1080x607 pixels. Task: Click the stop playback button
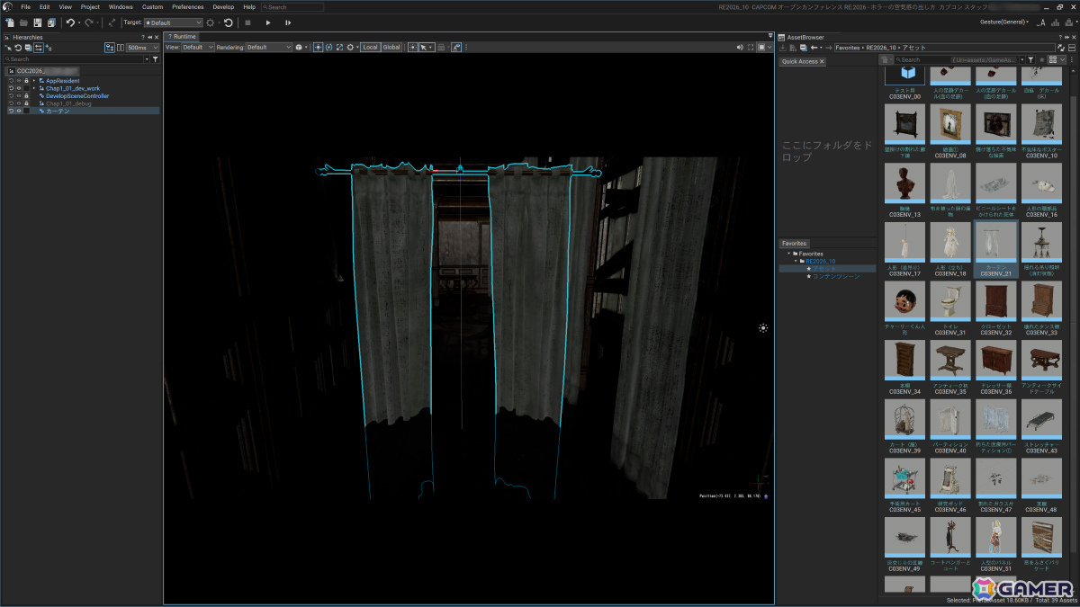pos(247,22)
